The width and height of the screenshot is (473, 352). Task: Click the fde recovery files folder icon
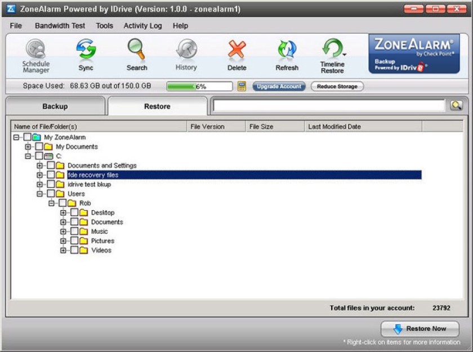pos(60,175)
